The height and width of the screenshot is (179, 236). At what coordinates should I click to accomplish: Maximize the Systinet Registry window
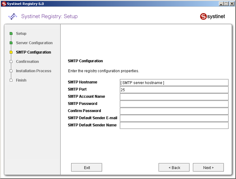pos(226,4)
